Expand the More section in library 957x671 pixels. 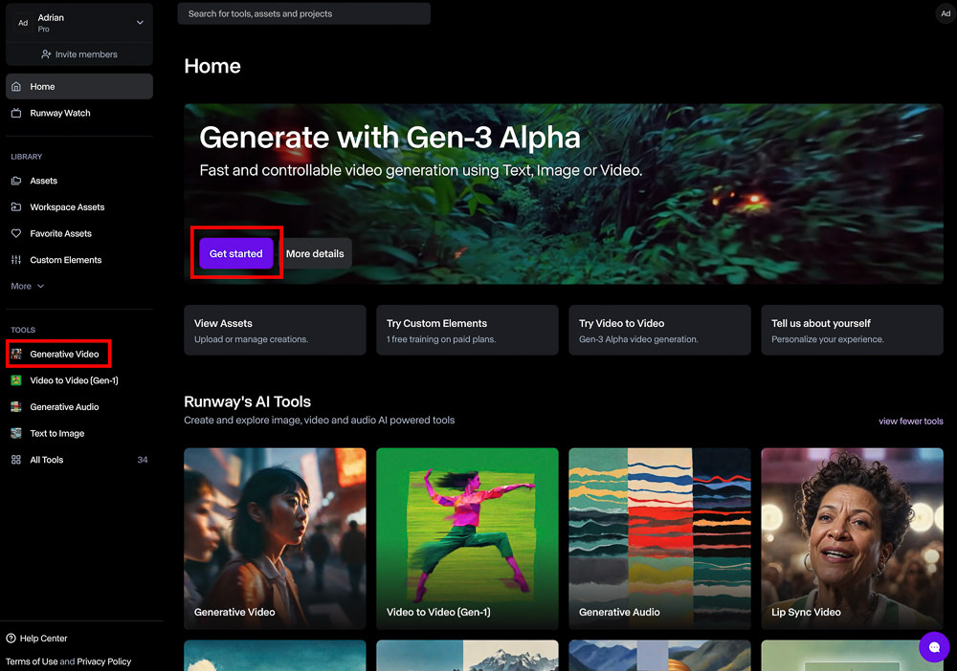(x=28, y=286)
